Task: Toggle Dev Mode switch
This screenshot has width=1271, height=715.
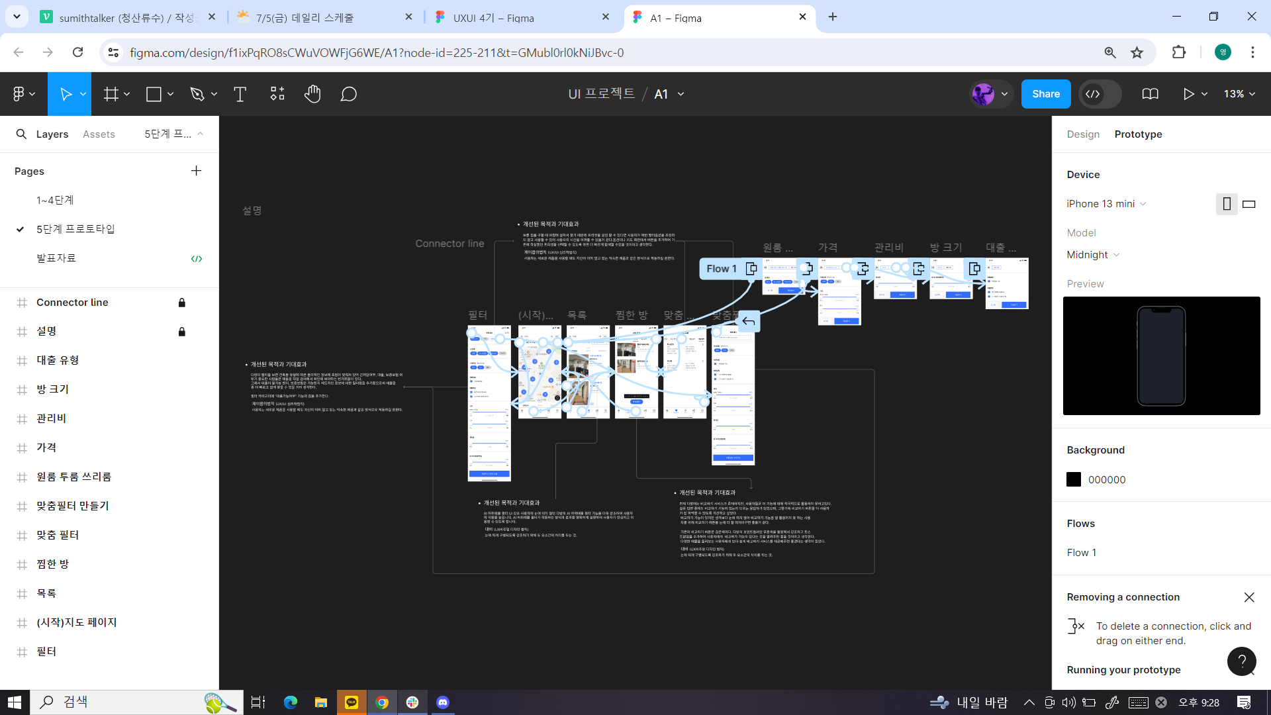Action: point(1100,94)
